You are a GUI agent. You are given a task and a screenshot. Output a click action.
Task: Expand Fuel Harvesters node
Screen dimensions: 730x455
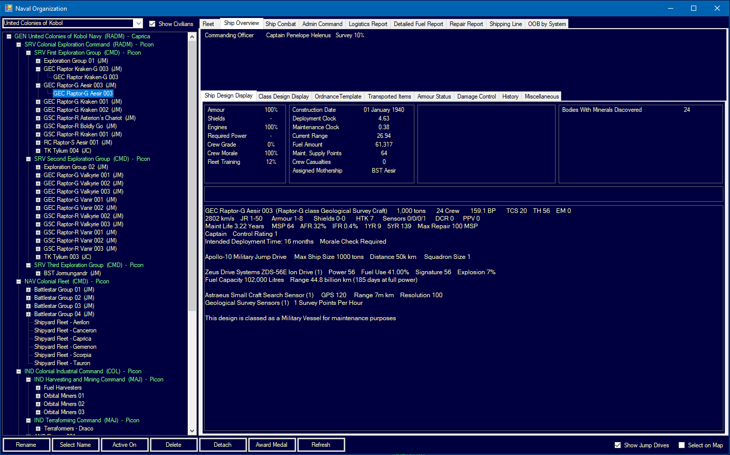[x=38, y=388]
